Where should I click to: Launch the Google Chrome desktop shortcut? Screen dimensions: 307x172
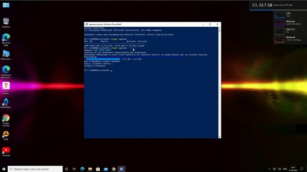click(6, 120)
